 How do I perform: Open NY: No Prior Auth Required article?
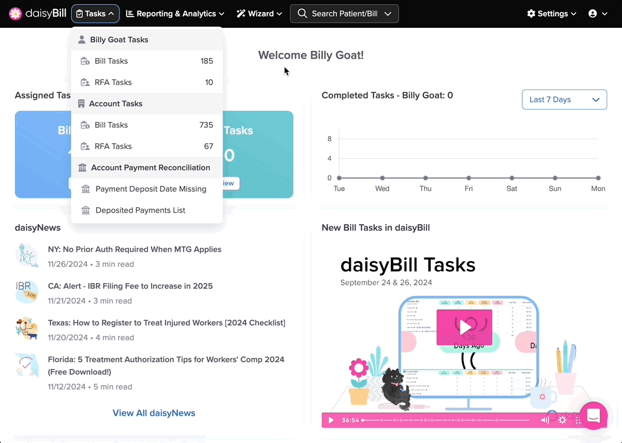(x=134, y=249)
